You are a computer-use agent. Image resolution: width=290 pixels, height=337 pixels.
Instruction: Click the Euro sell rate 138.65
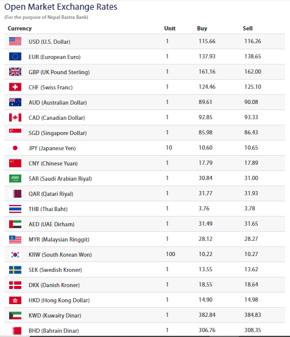point(253,57)
